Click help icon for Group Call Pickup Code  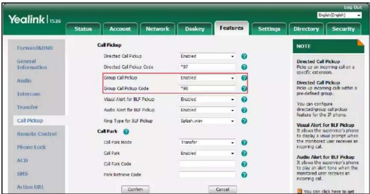[244, 88]
